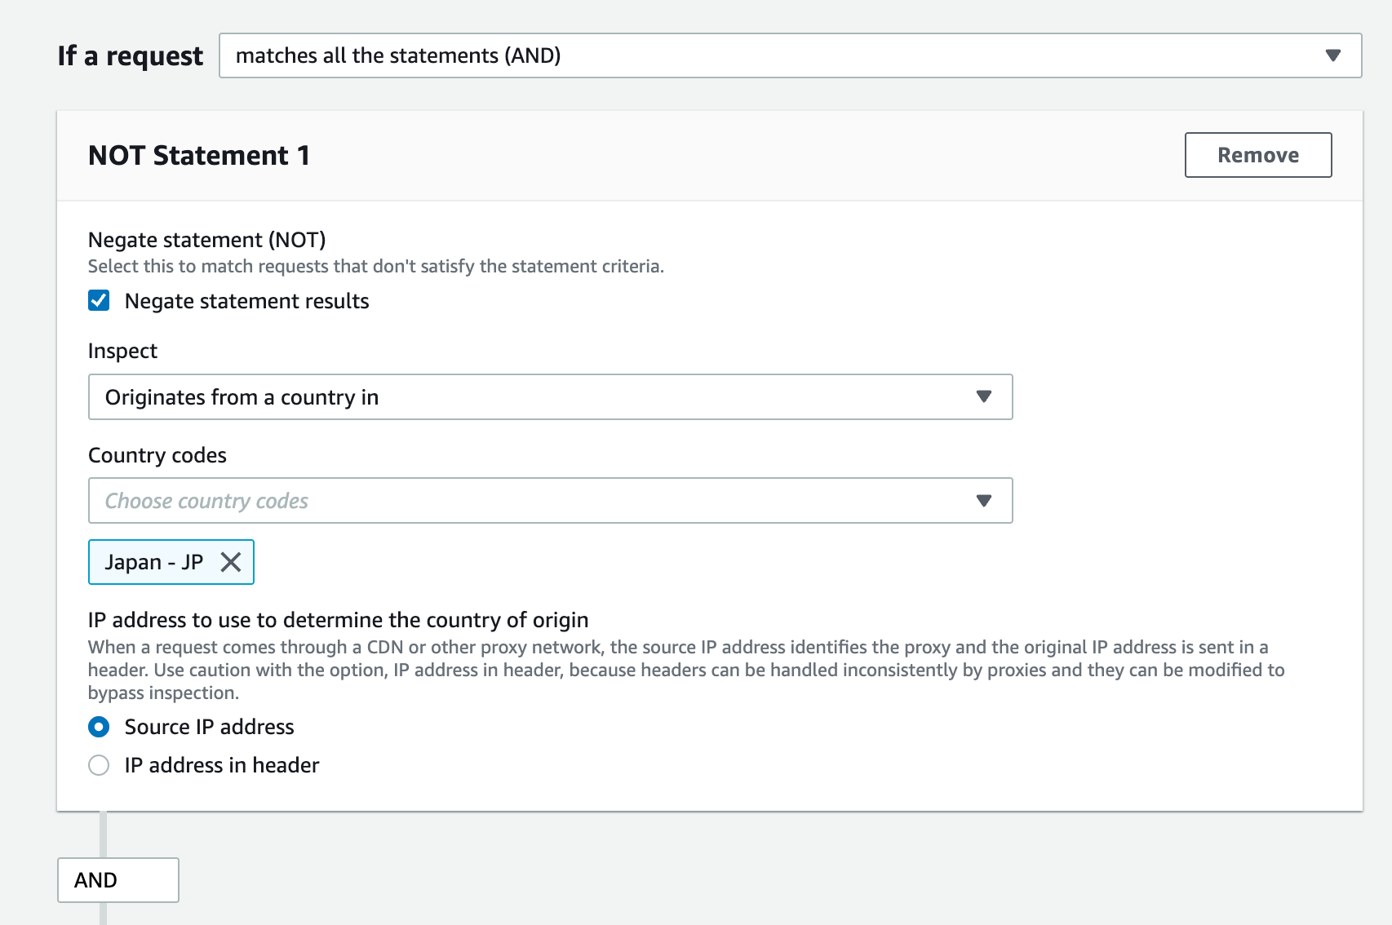Screen dimensions: 1392x925
Task: Select the Source IP address radio option
Action: pyautogui.click(x=99, y=727)
